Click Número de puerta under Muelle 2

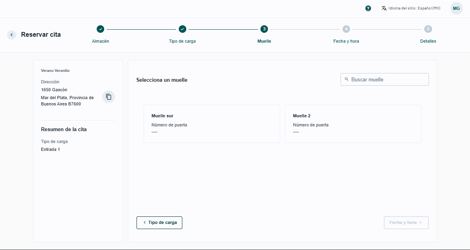coord(311,125)
